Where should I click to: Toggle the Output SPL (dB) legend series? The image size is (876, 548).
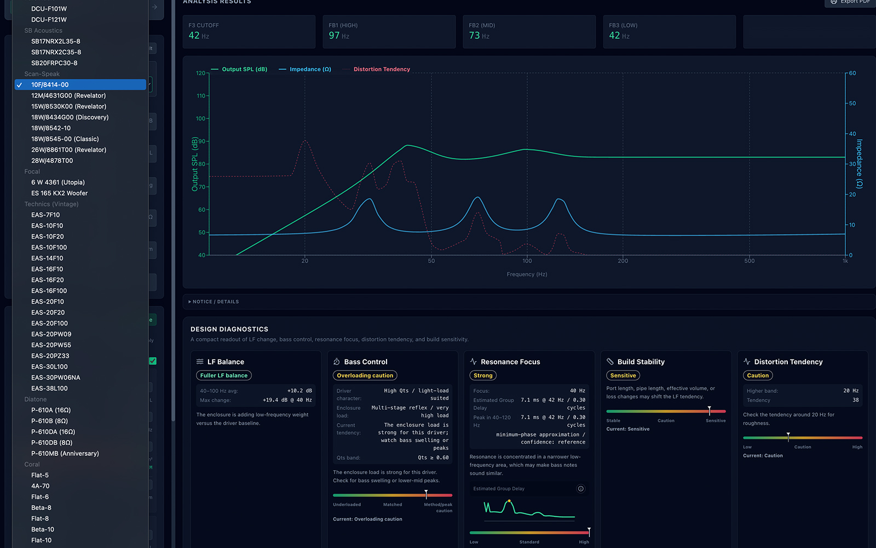click(x=239, y=69)
